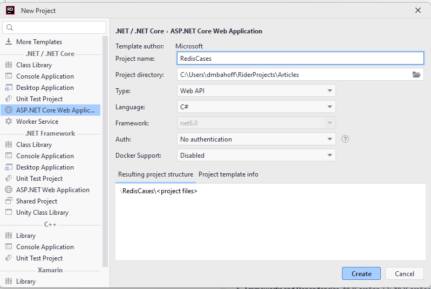Select .NET Framework Console Application icon
Screen dimensions: 431x289
[x=9, y=156]
